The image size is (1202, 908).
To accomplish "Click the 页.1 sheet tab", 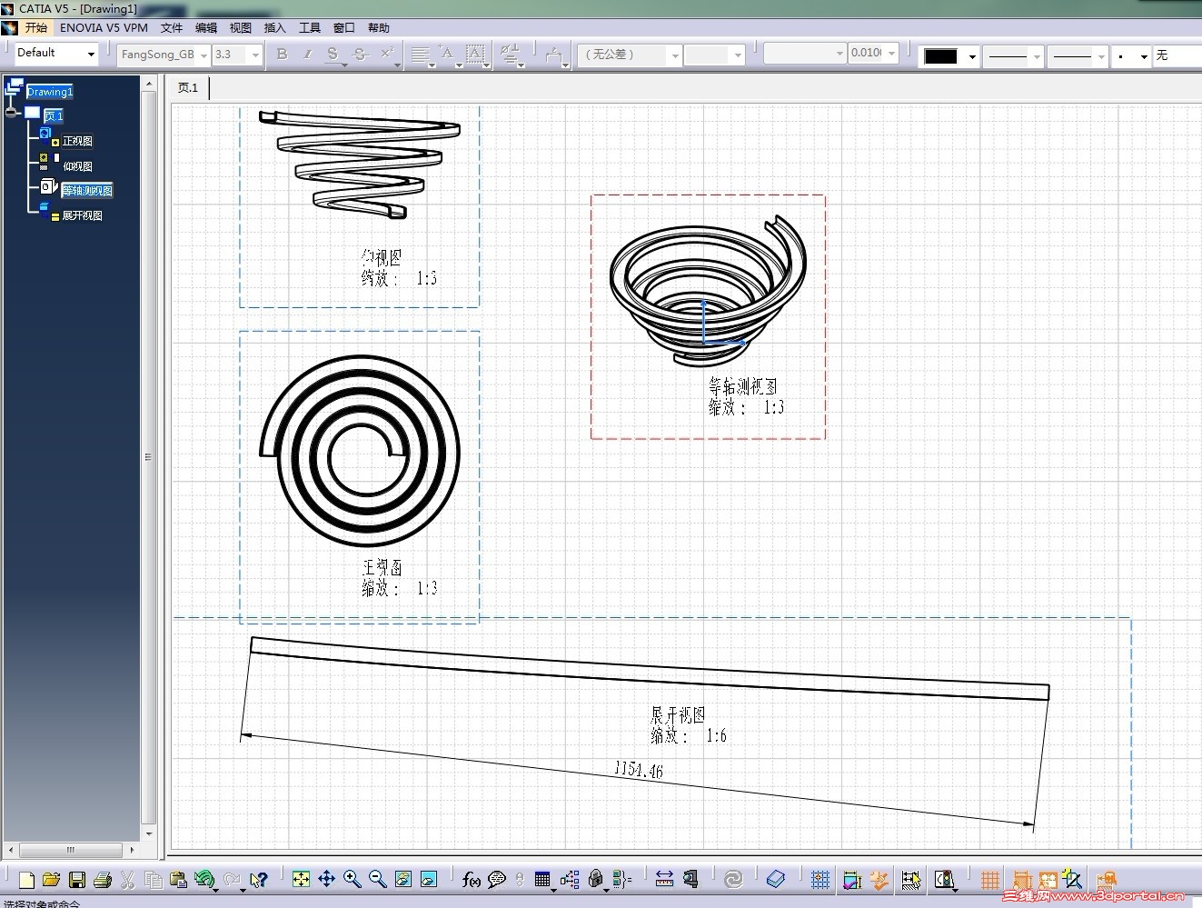I will [x=188, y=88].
